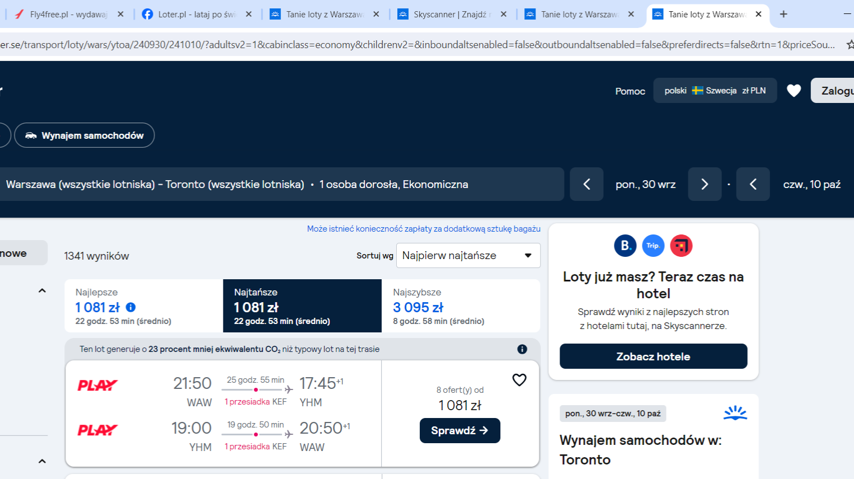Open the Pomoc help link
Screen dimensions: 854x479
pos(630,91)
